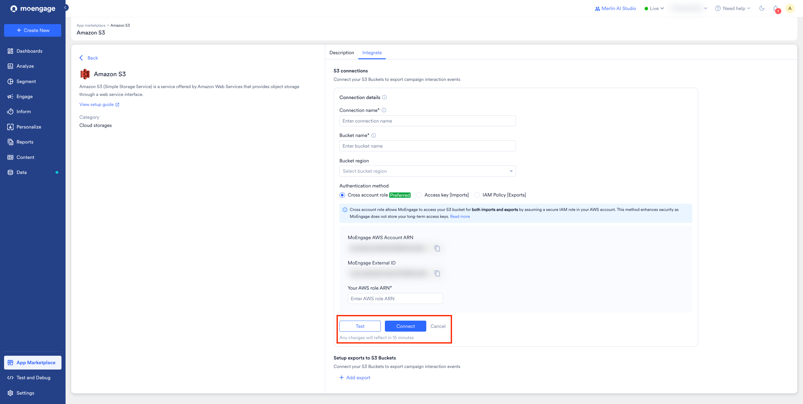Viewport: 803px width, 404px height.
Task: Click the MoEngage logo
Action: point(33,8)
